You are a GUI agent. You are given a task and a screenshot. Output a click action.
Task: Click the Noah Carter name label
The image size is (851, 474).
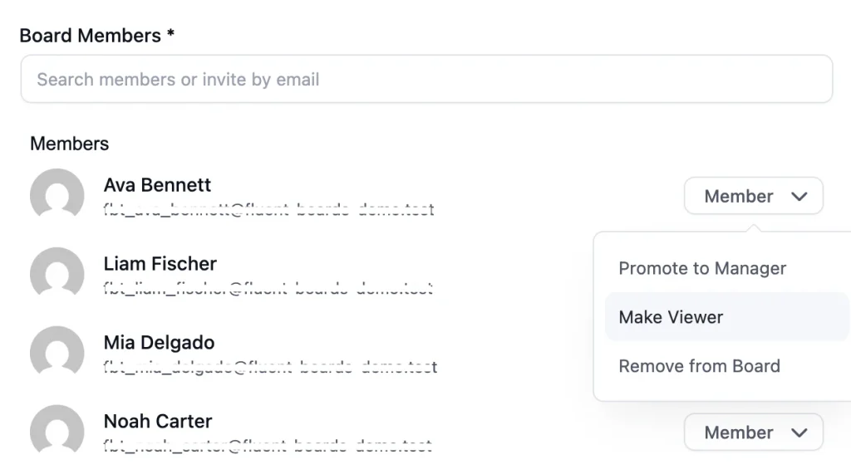(x=158, y=421)
